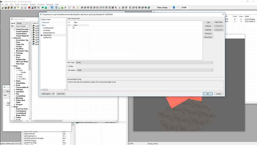
Task: Click the black X-shaped toolbar icon
Action: 112,8
